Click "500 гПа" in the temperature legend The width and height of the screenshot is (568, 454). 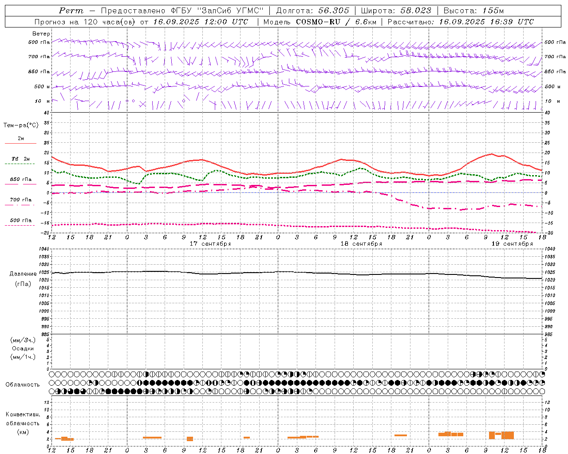pos(21,220)
